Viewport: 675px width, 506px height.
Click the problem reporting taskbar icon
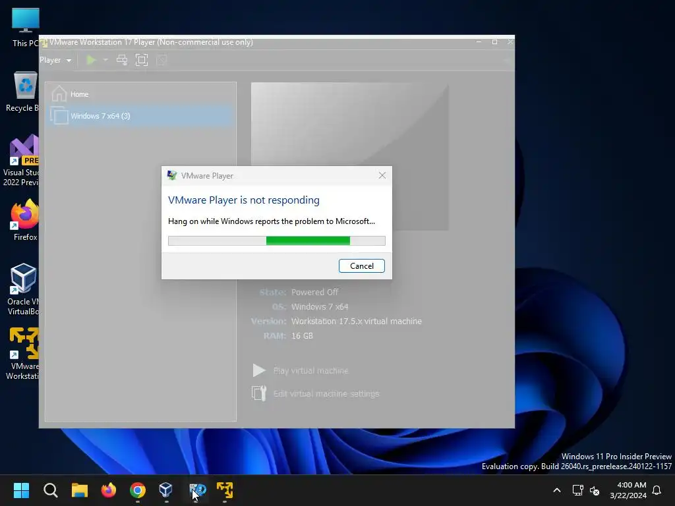[197, 490]
